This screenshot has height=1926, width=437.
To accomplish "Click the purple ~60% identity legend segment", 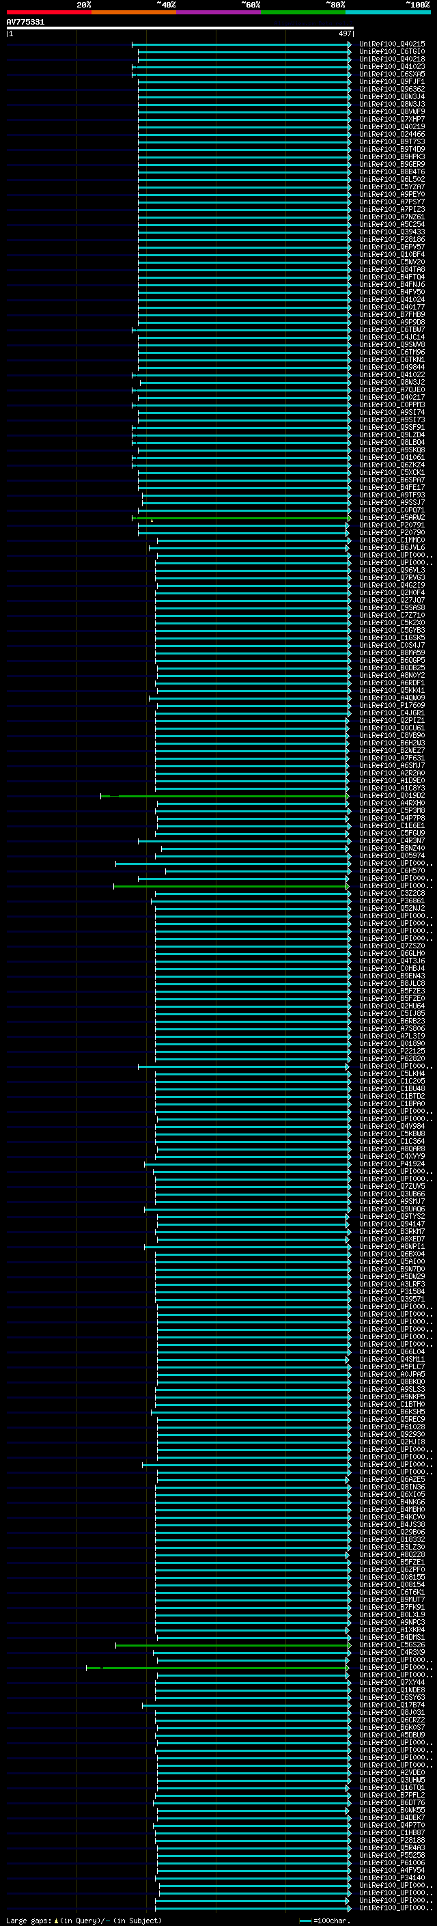I will [218, 12].
